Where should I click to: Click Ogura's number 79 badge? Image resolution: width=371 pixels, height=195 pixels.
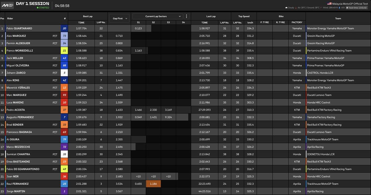click(x=64, y=139)
